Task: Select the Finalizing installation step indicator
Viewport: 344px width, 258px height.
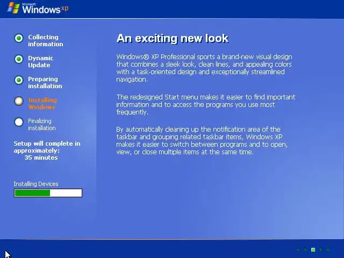Action: coord(19,122)
